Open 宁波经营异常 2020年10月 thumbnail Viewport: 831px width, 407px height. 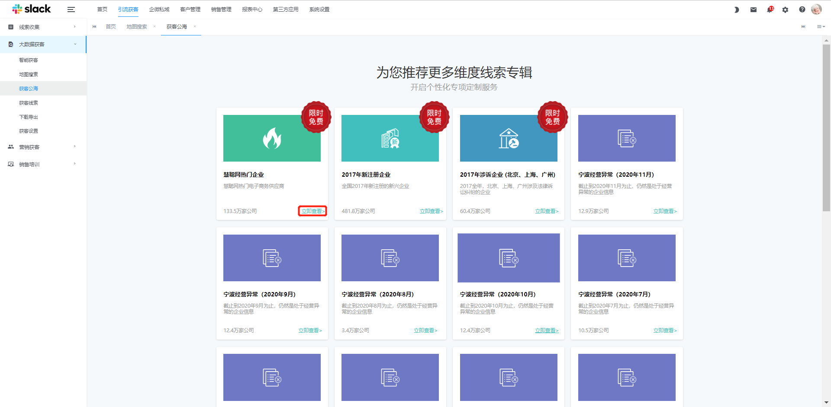(x=509, y=258)
